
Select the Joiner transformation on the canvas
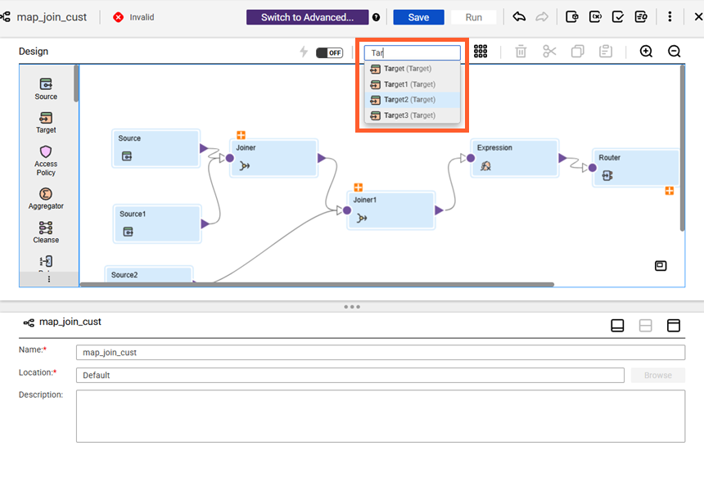coord(274,158)
